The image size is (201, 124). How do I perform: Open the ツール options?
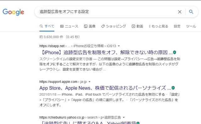click(191, 26)
